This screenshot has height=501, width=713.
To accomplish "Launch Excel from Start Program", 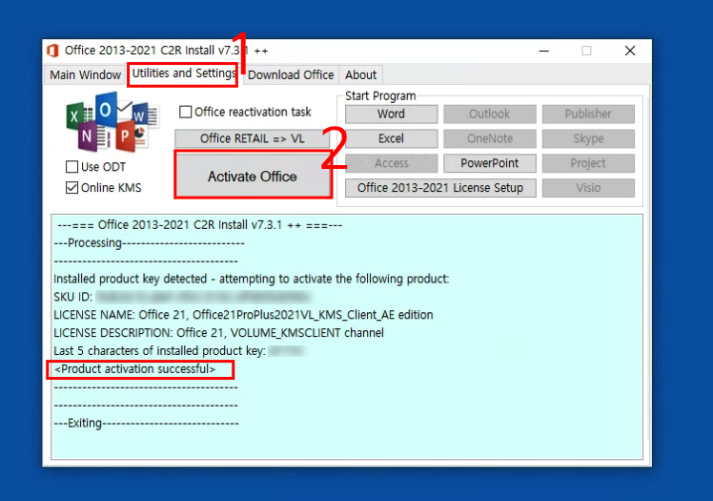I will [x=391, y=138].
